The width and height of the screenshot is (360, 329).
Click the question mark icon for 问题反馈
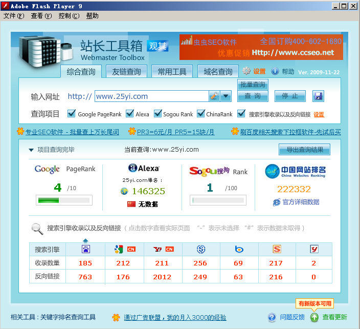[272, 318]
